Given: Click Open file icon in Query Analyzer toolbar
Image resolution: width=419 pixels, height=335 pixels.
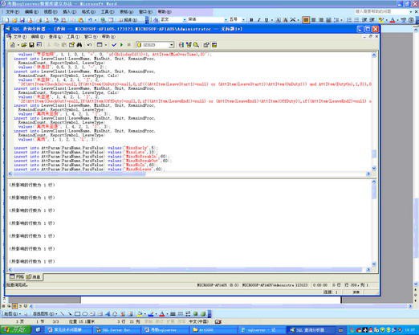Looking at the screenshot, I should tap(24, 45).
